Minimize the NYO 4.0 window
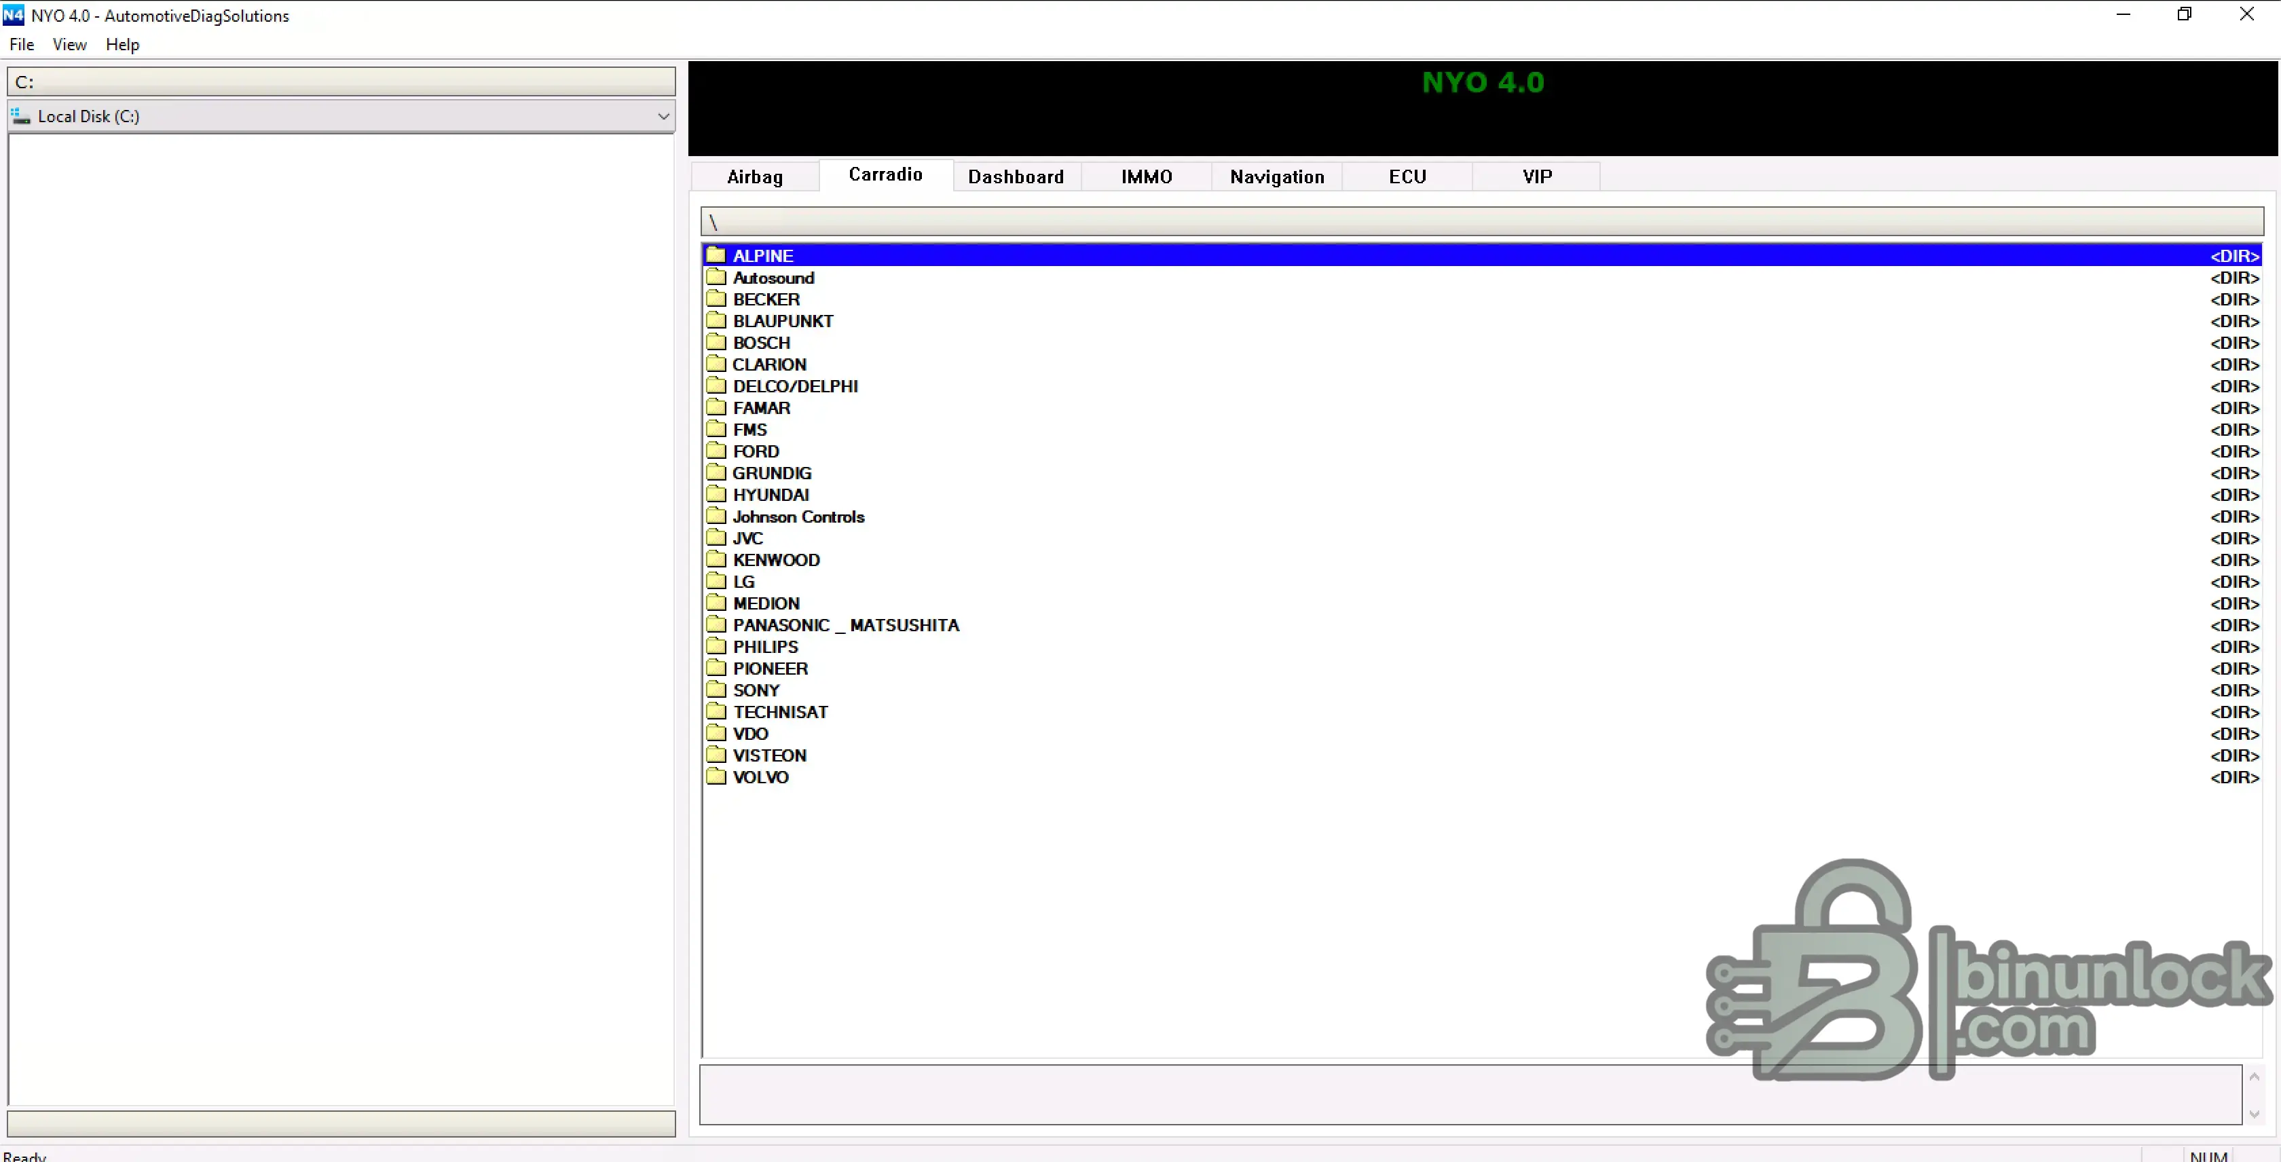Viewport: 2281px width, 1162px height. click(x=2123, y=14)
